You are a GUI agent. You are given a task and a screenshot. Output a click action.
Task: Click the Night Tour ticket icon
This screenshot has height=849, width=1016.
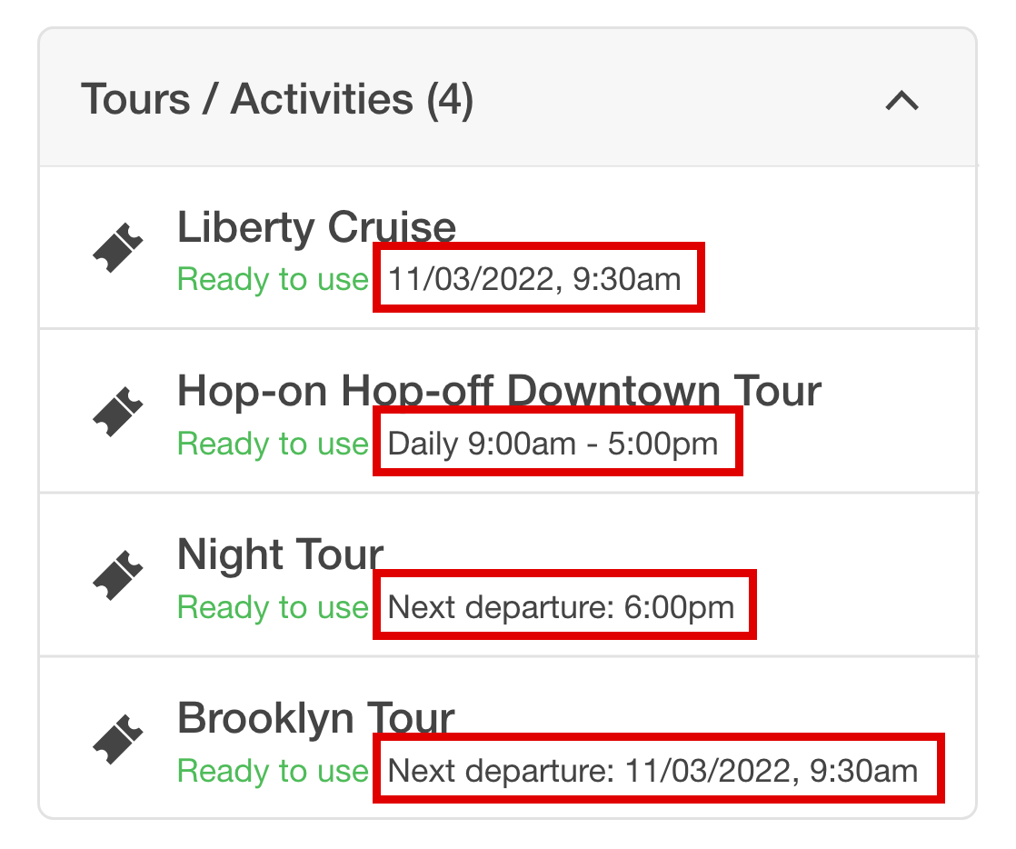pyautogui.click(x=118, y=574)
